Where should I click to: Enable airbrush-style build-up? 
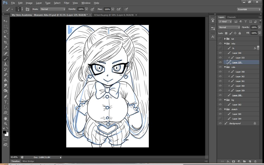119,9
